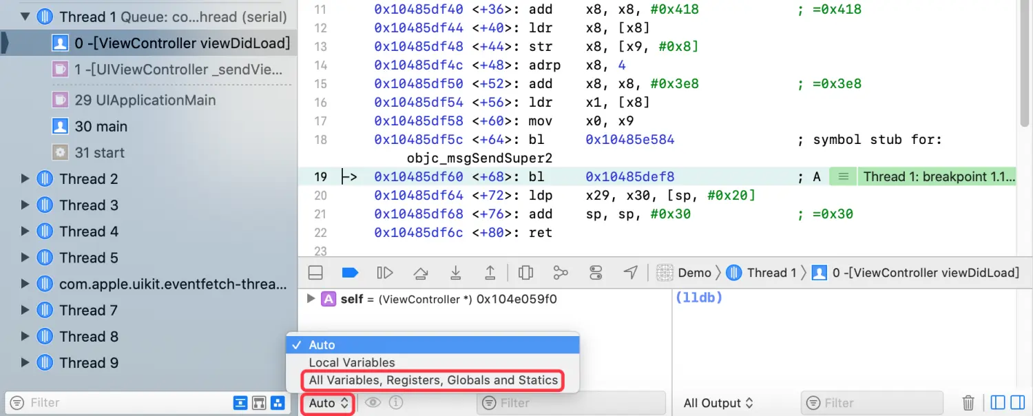Expand Thread 5
This screenshot has width=1033, height=416.
click(25, 258)
